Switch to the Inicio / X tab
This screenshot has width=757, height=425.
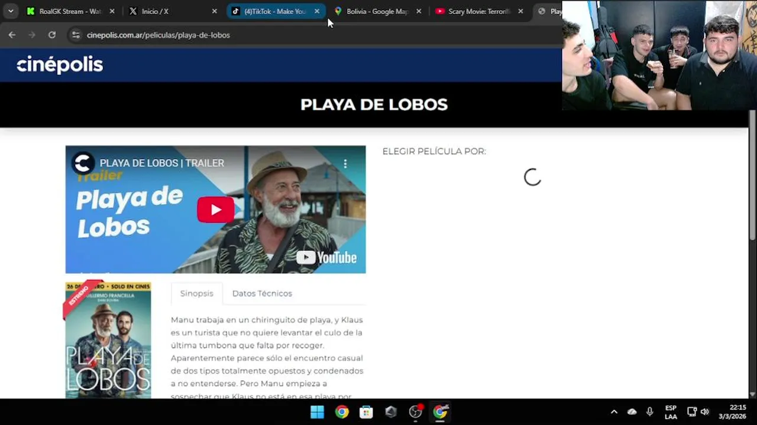(172, 11)
